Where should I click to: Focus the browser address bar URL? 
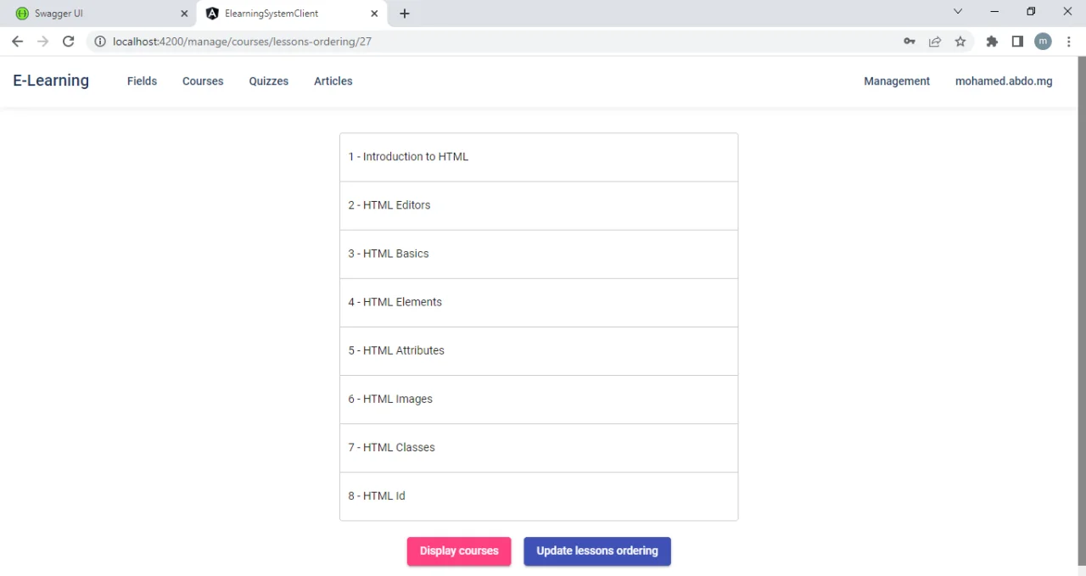(242, 42)
